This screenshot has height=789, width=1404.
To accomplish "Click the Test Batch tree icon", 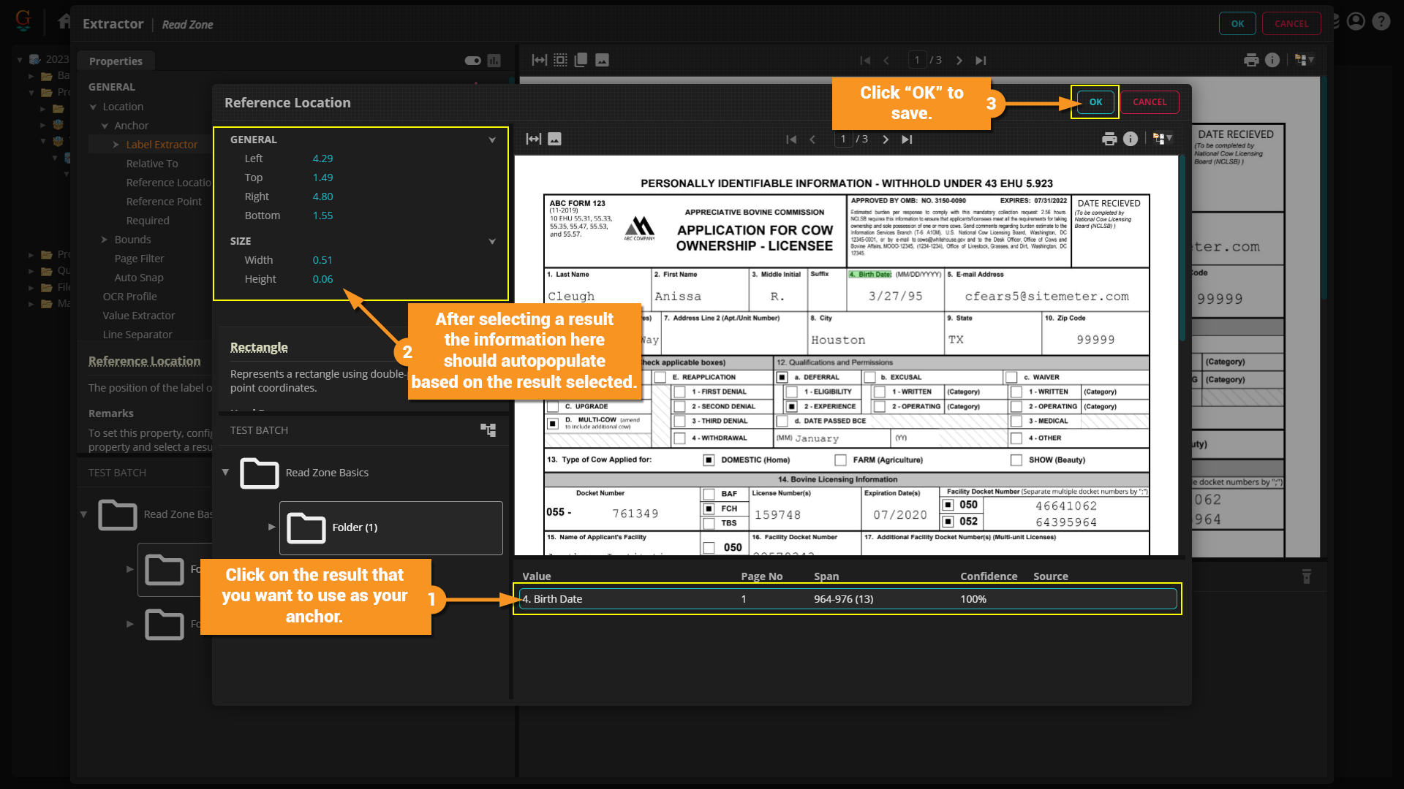I will pos(488,430).
